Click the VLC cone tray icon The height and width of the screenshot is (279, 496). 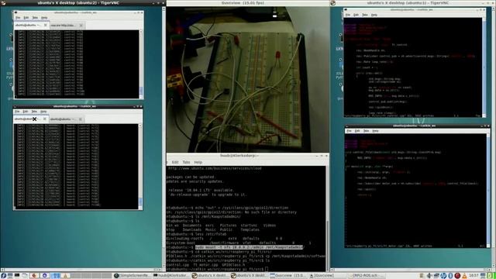(464, 276)
